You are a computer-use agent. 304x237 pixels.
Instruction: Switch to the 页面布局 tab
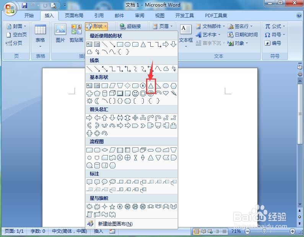[x=74, y=16]
